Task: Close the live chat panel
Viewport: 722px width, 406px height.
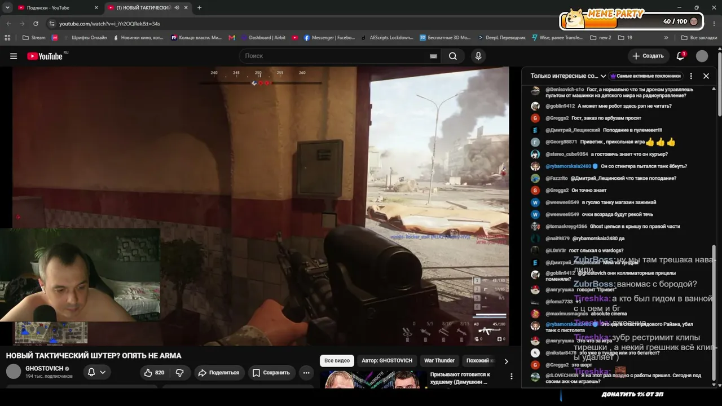Action: click(706, 76)
